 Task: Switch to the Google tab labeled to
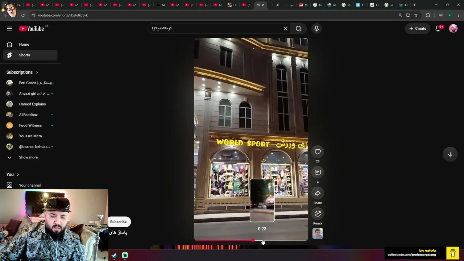tap(318, 5)
